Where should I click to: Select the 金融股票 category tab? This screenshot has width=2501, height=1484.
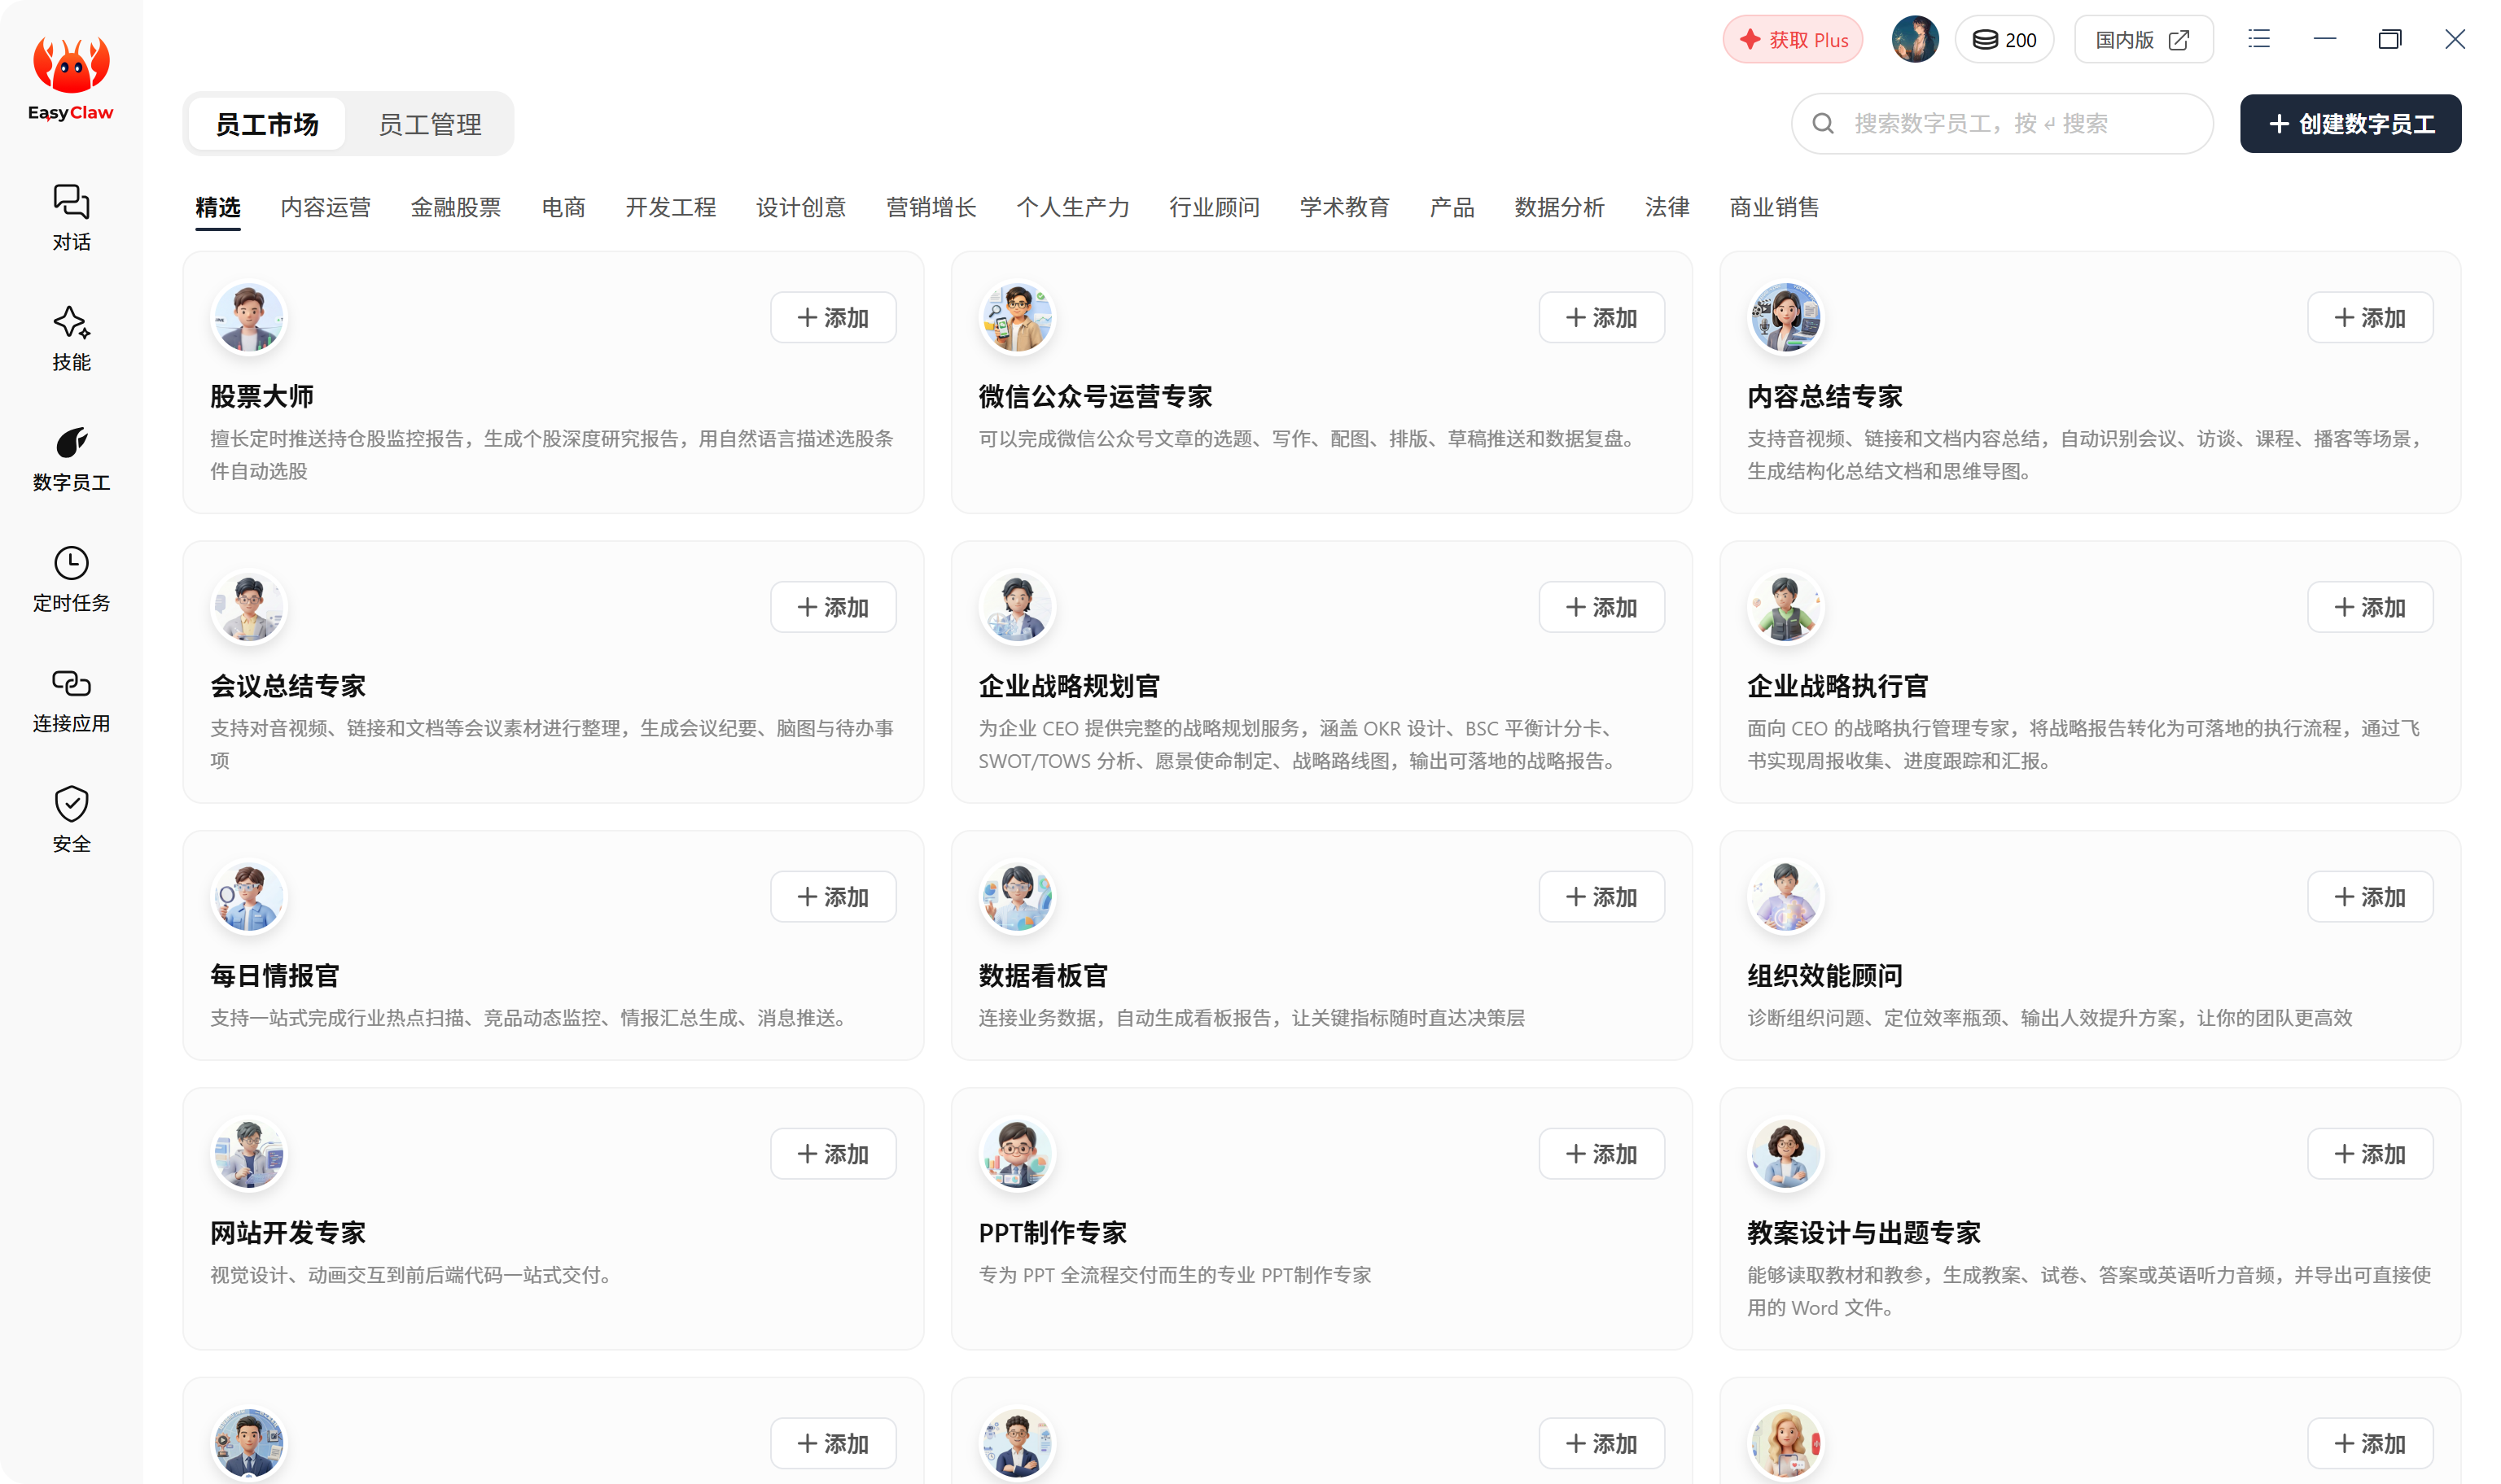coord(455,207)
